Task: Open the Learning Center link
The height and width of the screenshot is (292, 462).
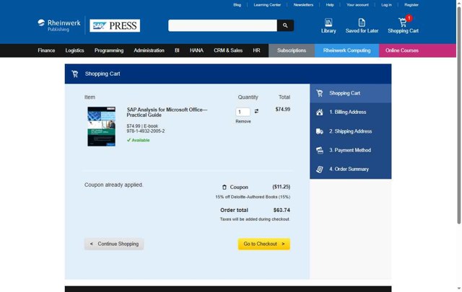Action: [267, 5]
